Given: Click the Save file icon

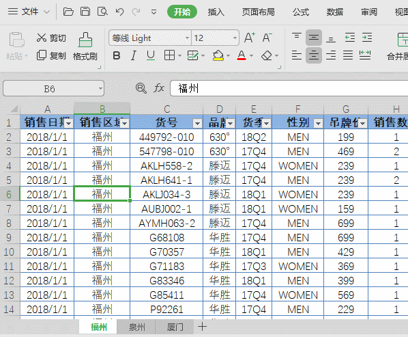Looking at the screenshot, I should click(85, 12).
